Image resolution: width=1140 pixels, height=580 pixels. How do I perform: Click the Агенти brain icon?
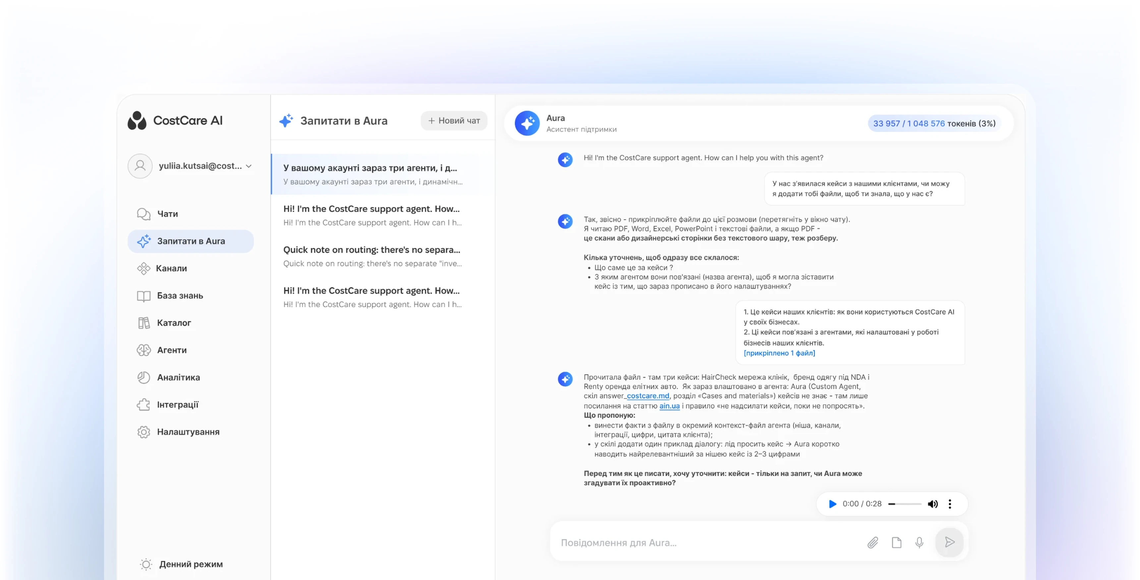(143, 350)
